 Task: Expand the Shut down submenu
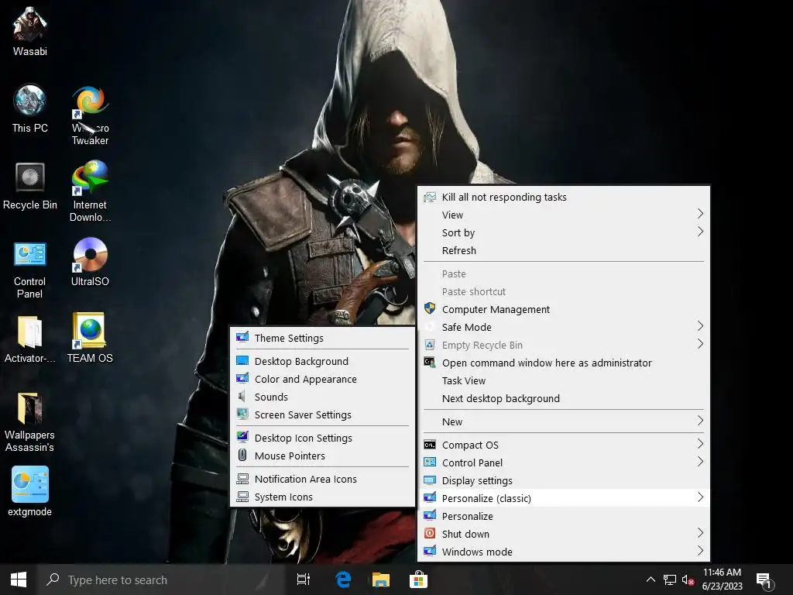pyautogui.click(x=564, y=534)
